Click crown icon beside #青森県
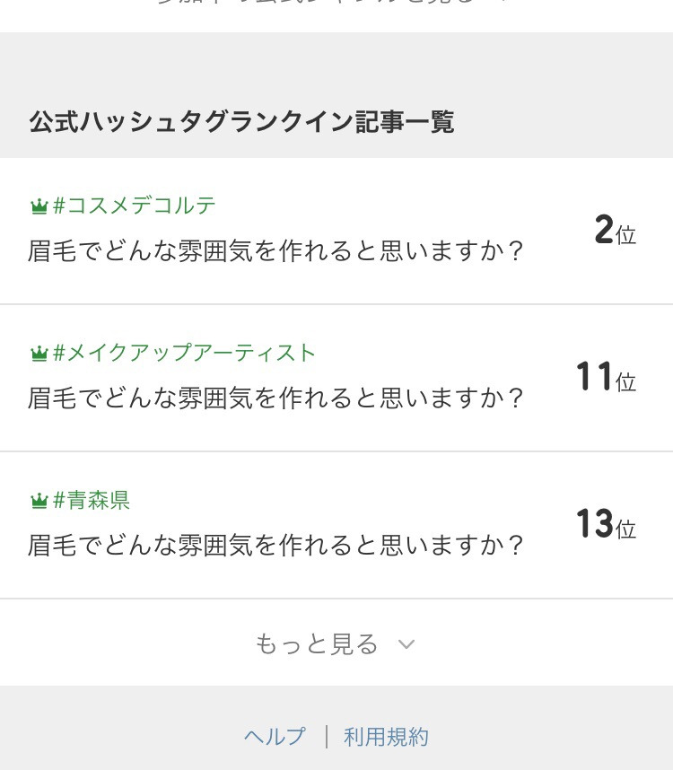Screen dimensions: 673x770 (39, 501)
